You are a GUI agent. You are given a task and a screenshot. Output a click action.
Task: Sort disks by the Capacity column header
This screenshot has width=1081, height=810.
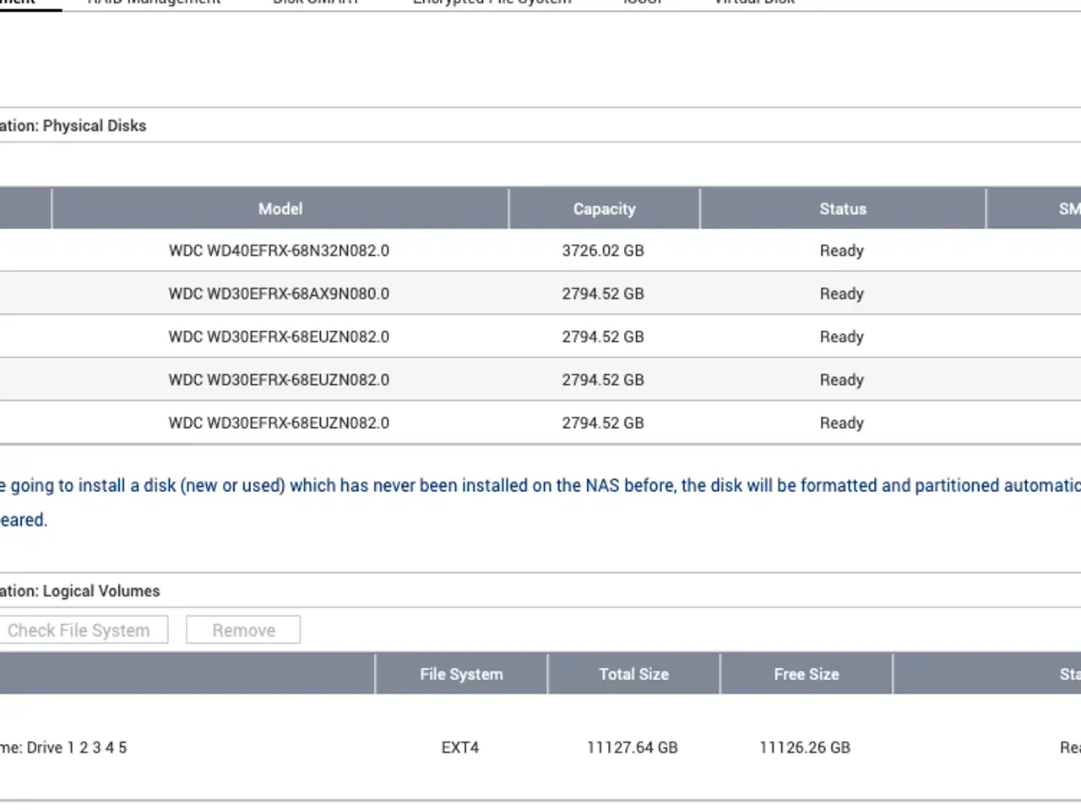coord(604,208)
